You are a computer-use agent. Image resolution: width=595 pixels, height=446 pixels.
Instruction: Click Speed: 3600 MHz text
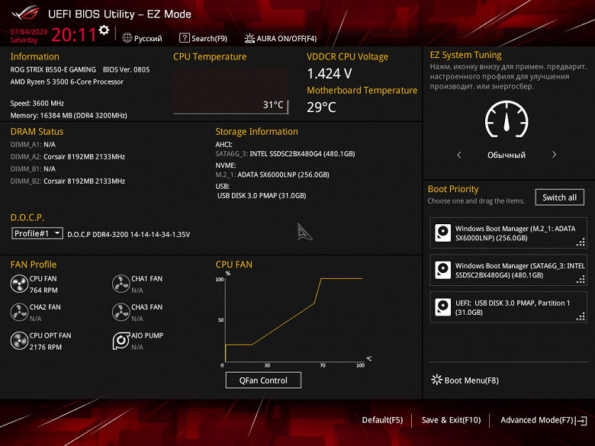[37, 103]
